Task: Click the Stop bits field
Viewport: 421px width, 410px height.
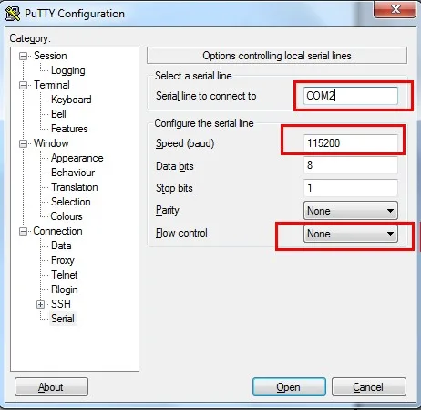Action: [350, 188]
